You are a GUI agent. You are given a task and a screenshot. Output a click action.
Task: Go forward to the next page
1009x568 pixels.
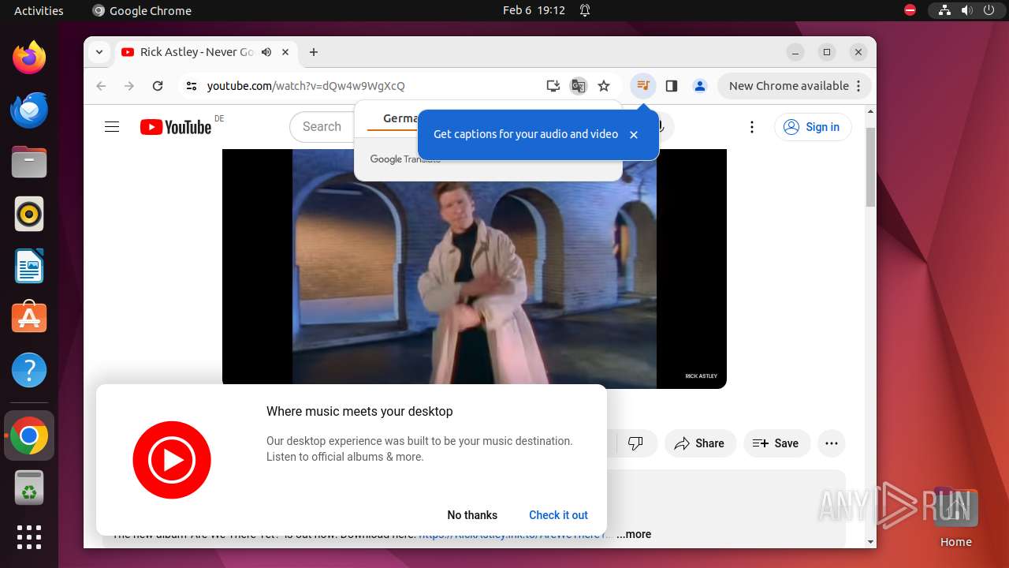click(129, 86)
